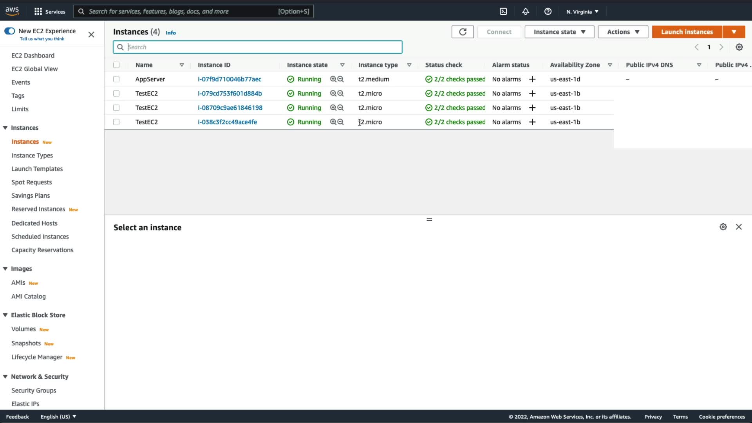Click zoom-in filter icon for AppServer state
Image resolution: width=752 pixels, height=423 pixels.
coord(333,79)
